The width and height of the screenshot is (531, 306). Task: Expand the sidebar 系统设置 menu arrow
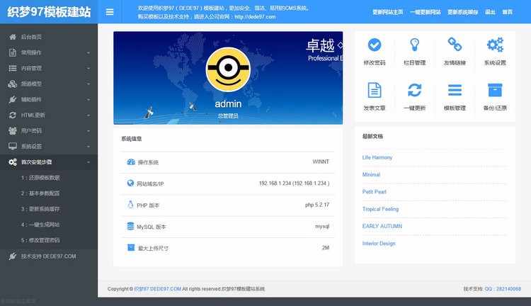[88, 147]
